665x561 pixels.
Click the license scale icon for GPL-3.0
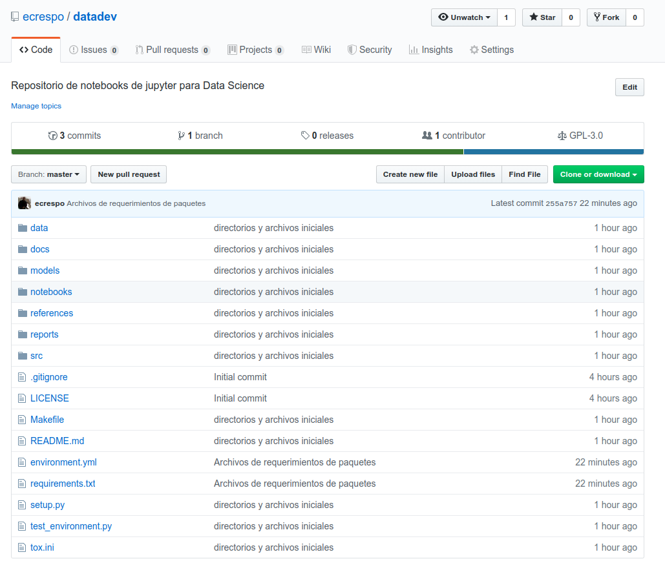562,136
